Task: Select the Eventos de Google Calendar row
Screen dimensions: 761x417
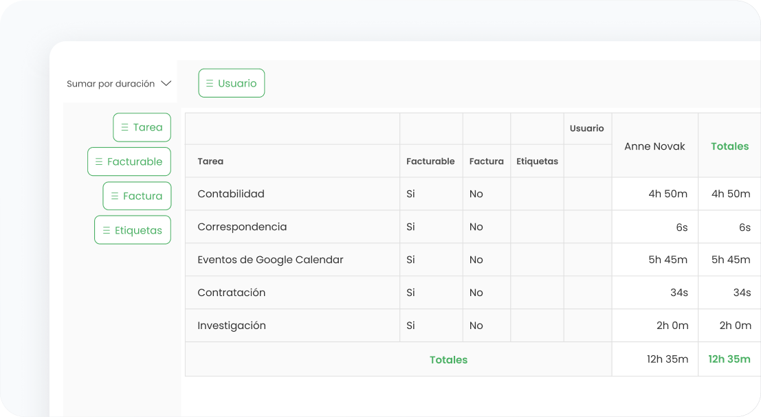Action: pyautogui.click(x=270, y=260)
